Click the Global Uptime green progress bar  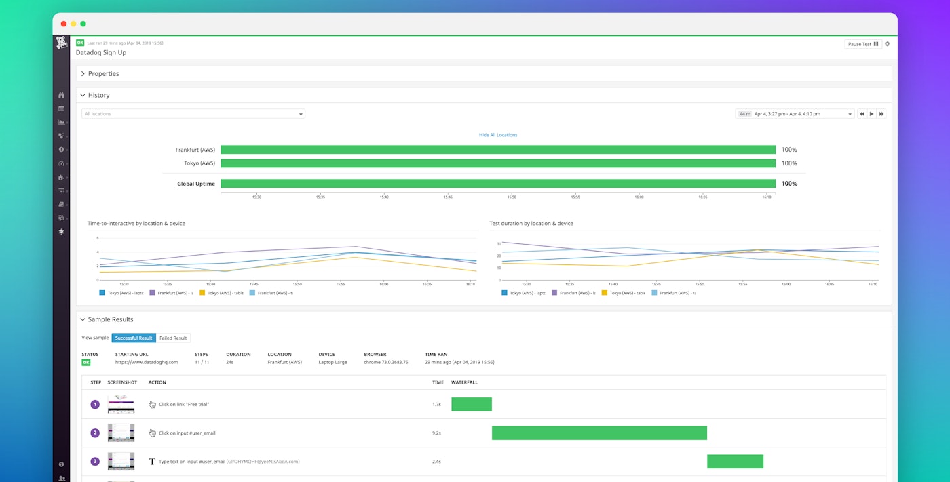click(498, 183)
